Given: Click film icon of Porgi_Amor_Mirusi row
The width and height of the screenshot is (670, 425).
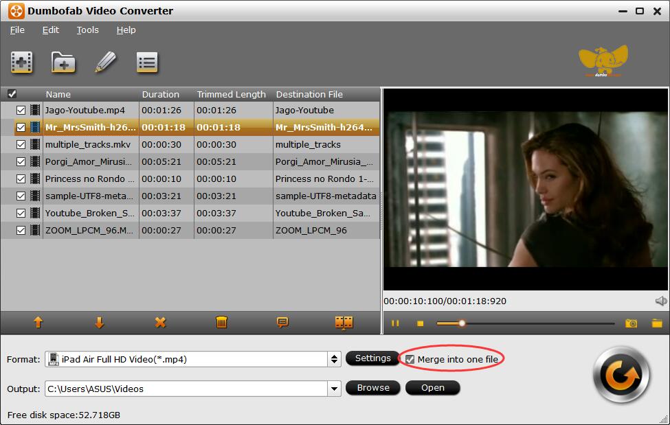Looking at the screenshot, I should tap(35, 161).
